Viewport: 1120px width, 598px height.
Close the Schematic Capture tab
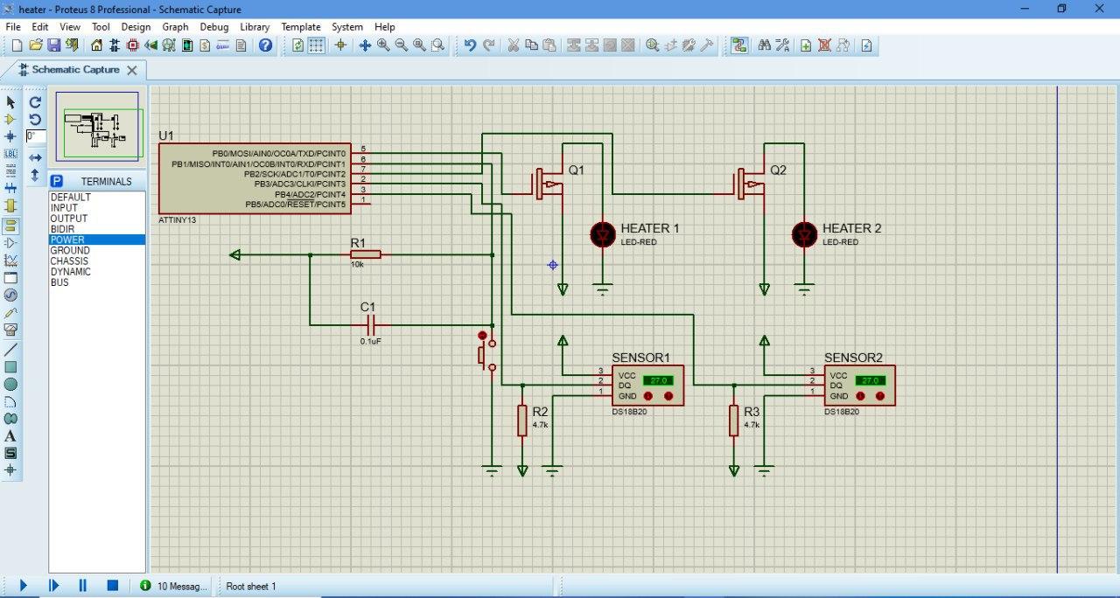pyautogui.click(x=132, y=70)
